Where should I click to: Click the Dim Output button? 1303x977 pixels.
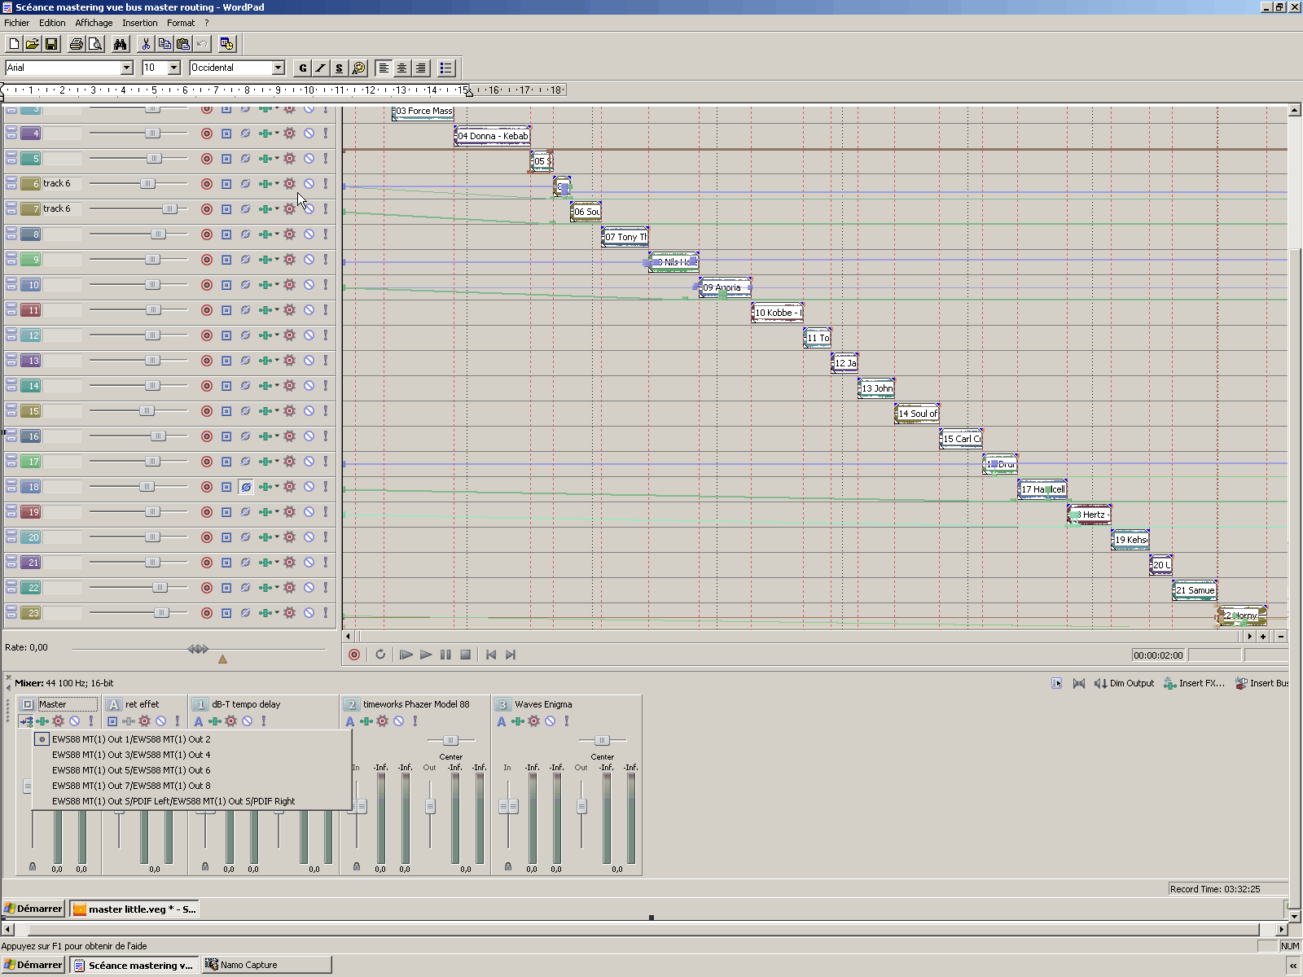click(1125, 683)
